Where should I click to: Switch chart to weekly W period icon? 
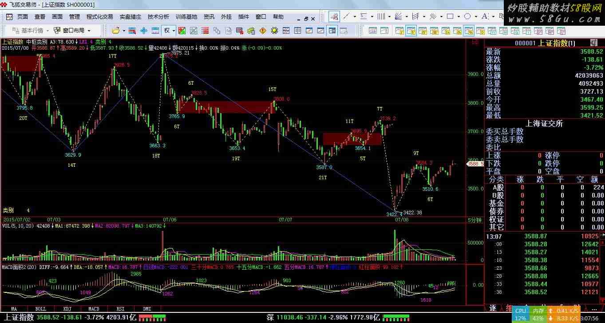pos(492,31)
